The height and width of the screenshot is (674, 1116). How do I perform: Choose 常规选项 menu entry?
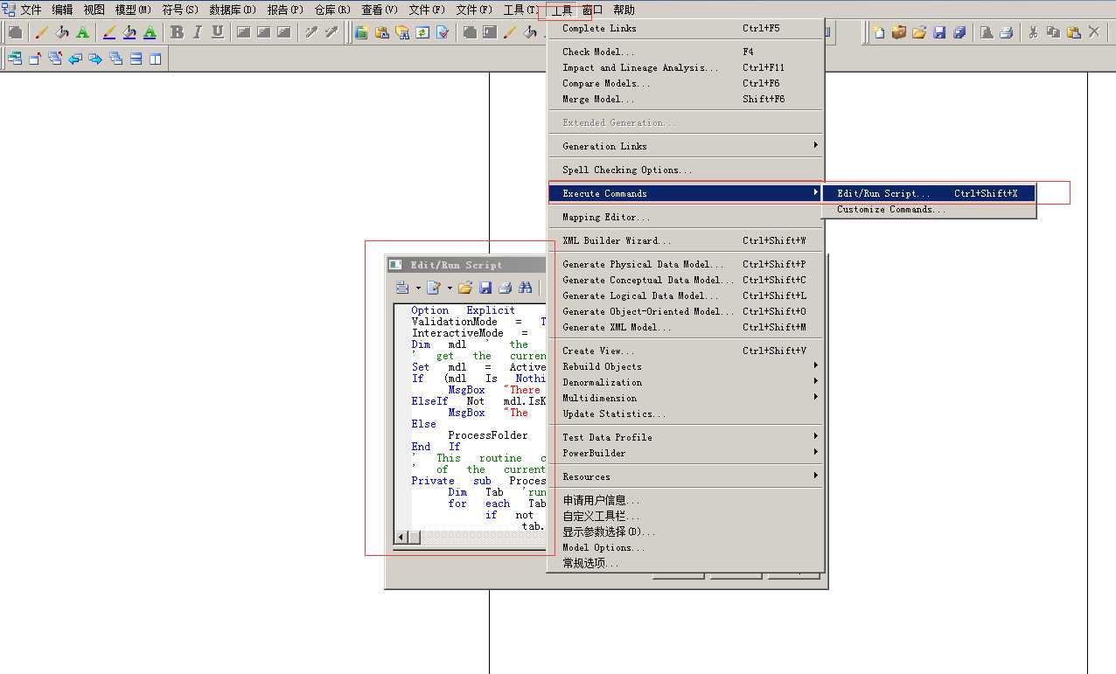(687, 563)
